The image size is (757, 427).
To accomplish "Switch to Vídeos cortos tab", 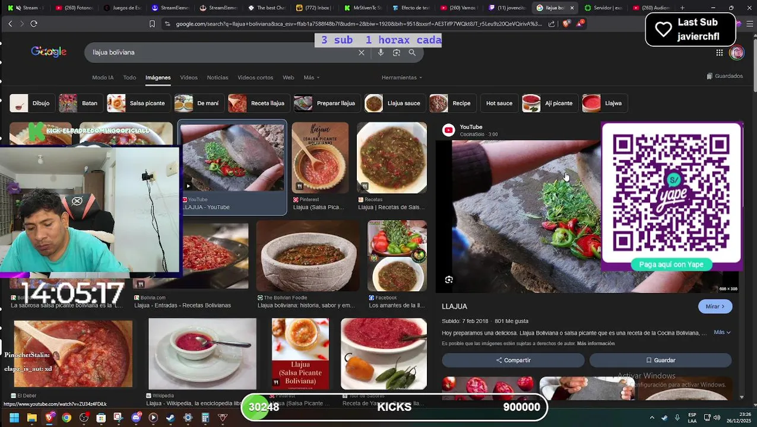I will pos(255,78).
